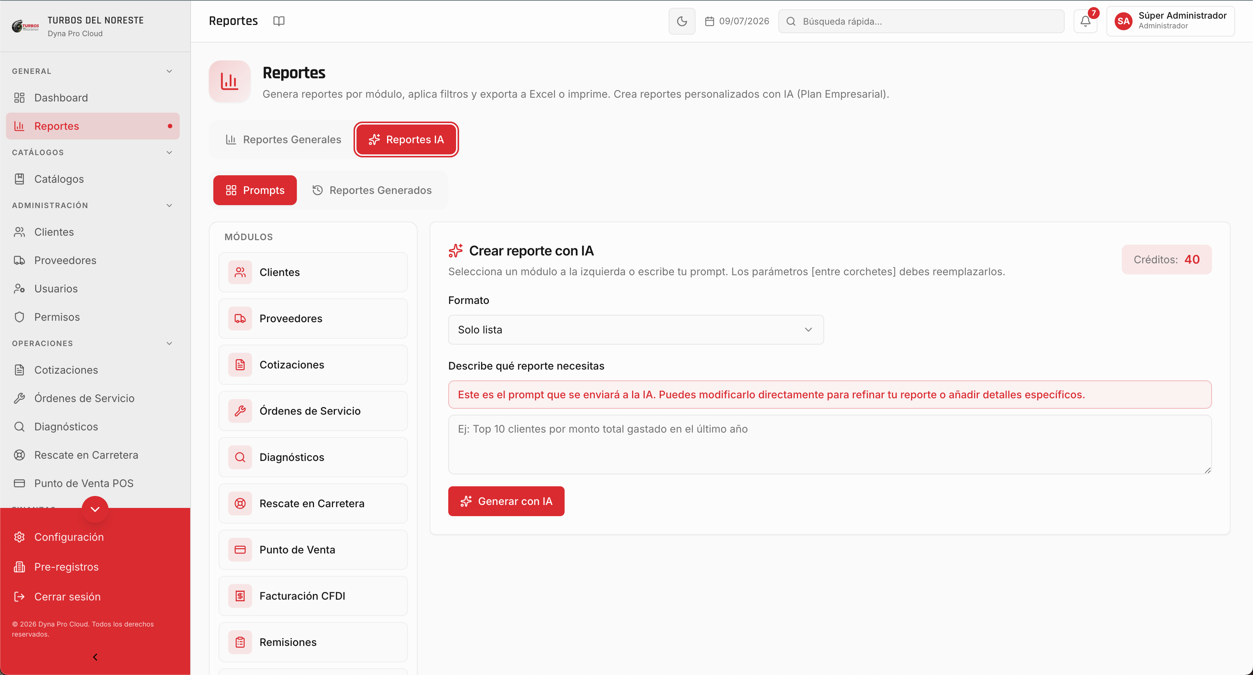Click the Búsqueda rápida search field

pos(921,21)
